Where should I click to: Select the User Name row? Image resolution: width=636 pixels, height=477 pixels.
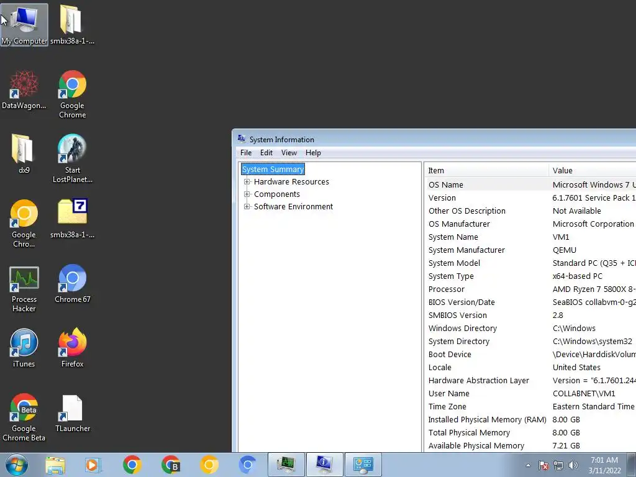click(530, 393)
